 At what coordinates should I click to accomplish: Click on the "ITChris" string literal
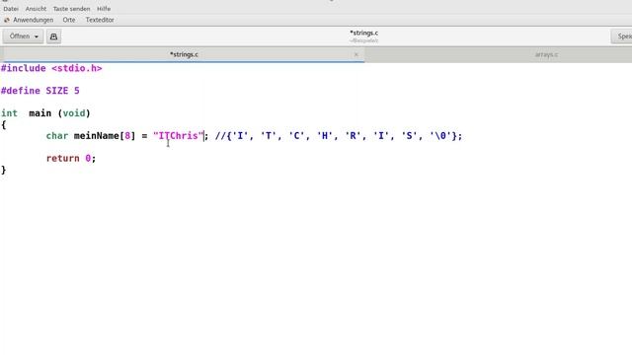[x=178, y=136]
